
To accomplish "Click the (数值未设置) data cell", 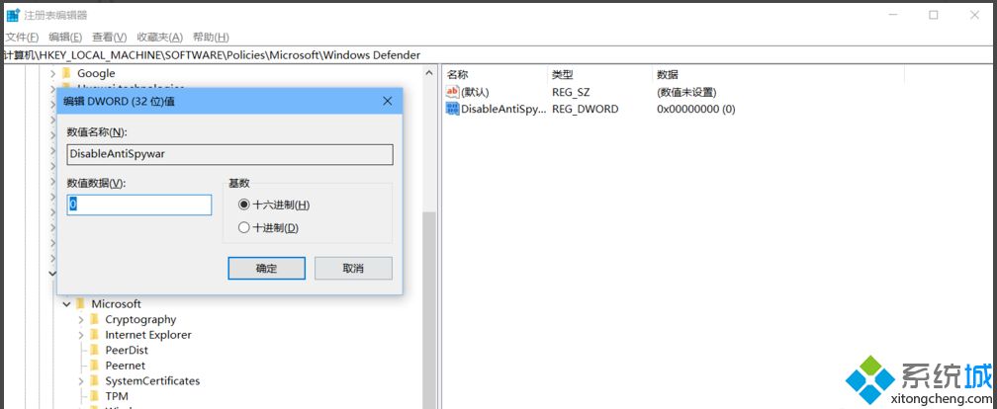I will pos(686,92).
